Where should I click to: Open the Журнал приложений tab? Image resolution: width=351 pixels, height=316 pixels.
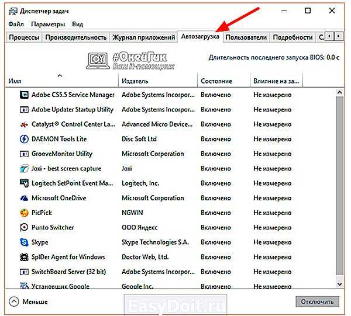[144, 37]
